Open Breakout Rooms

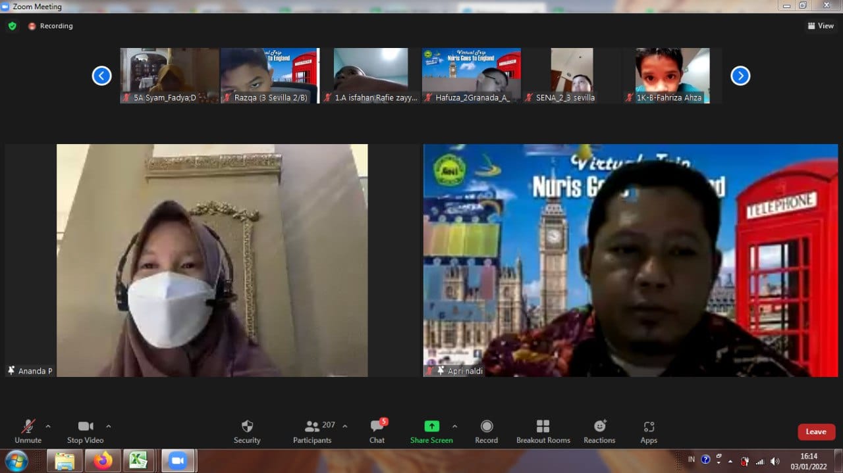point(543,431)
